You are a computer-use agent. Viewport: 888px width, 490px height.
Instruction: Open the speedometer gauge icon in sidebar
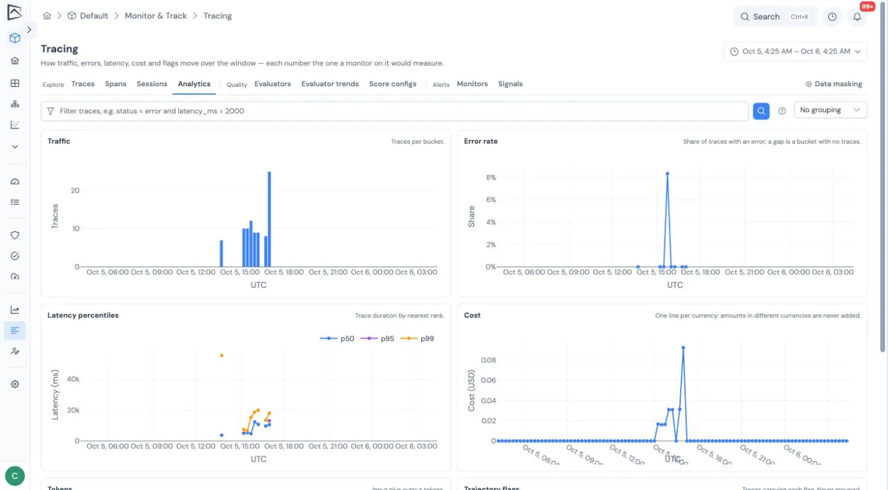[x=15, y=182]
